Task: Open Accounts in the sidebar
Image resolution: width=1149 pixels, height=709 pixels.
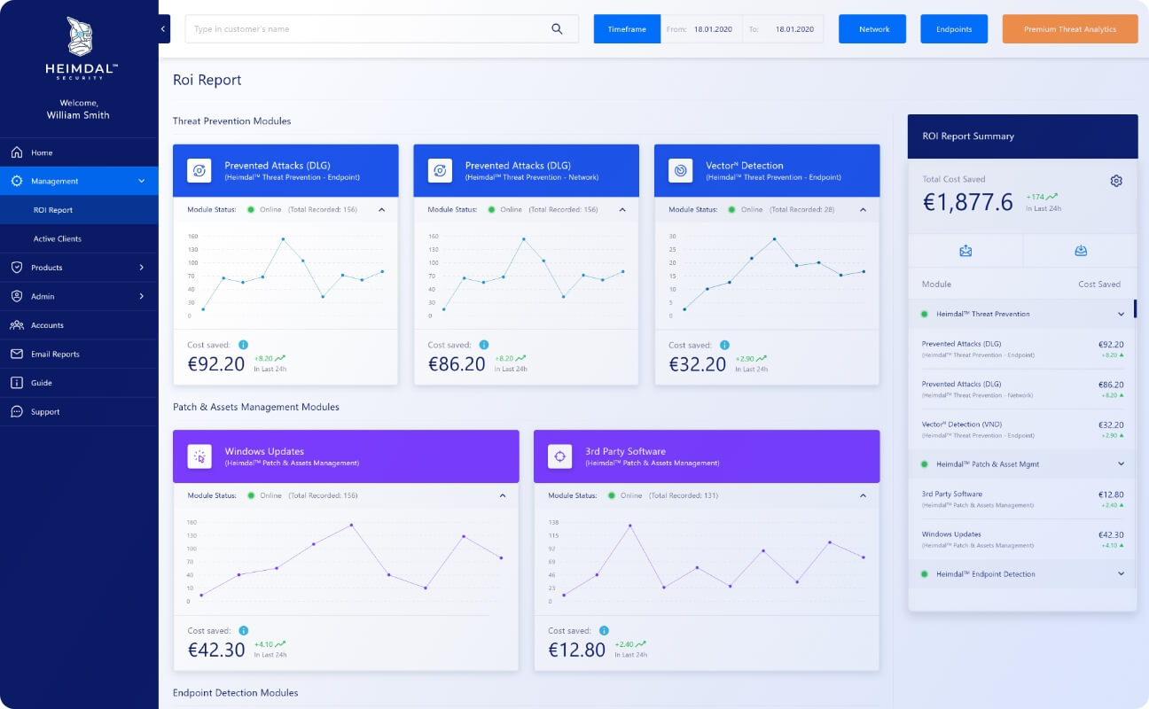Action: (79, 325)
